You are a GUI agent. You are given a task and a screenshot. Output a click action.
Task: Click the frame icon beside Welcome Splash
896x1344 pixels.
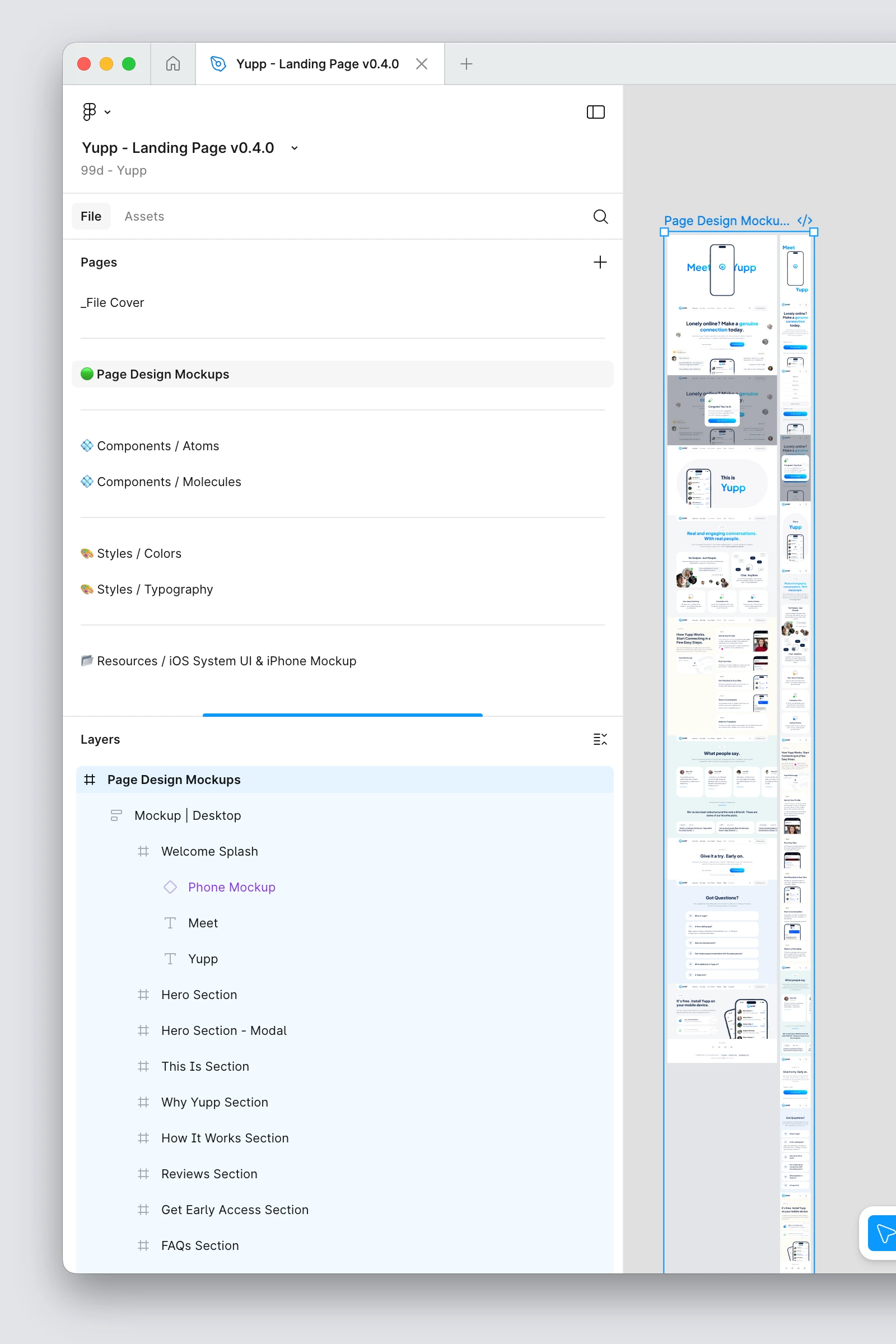(x=143, y=851)
